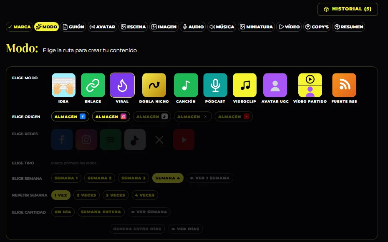Switch to the Escena step tab
The width and height of the screenshot is (388, 242).
[x=133, y=27]
